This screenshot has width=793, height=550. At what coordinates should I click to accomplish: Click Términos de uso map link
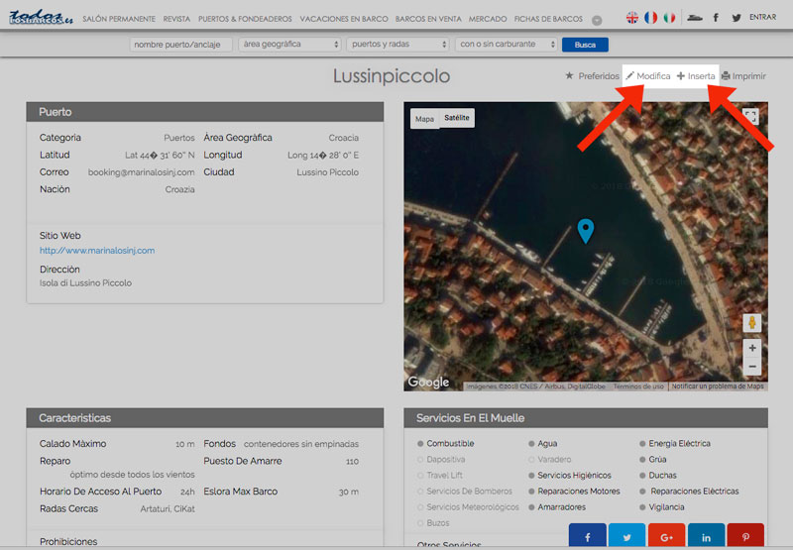pyautogui.click(x=638, y=386)
